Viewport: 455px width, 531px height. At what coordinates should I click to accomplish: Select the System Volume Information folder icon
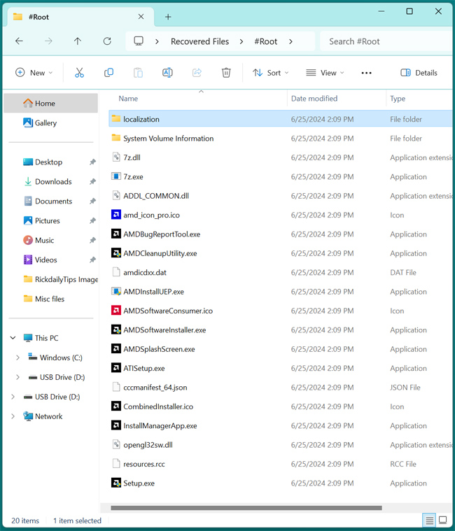pos(116,138)
